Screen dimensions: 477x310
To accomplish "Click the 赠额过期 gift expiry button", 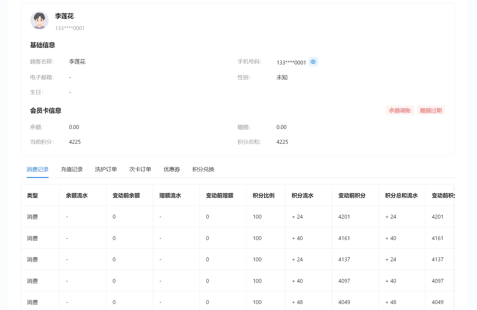I will tap(431, 110).
